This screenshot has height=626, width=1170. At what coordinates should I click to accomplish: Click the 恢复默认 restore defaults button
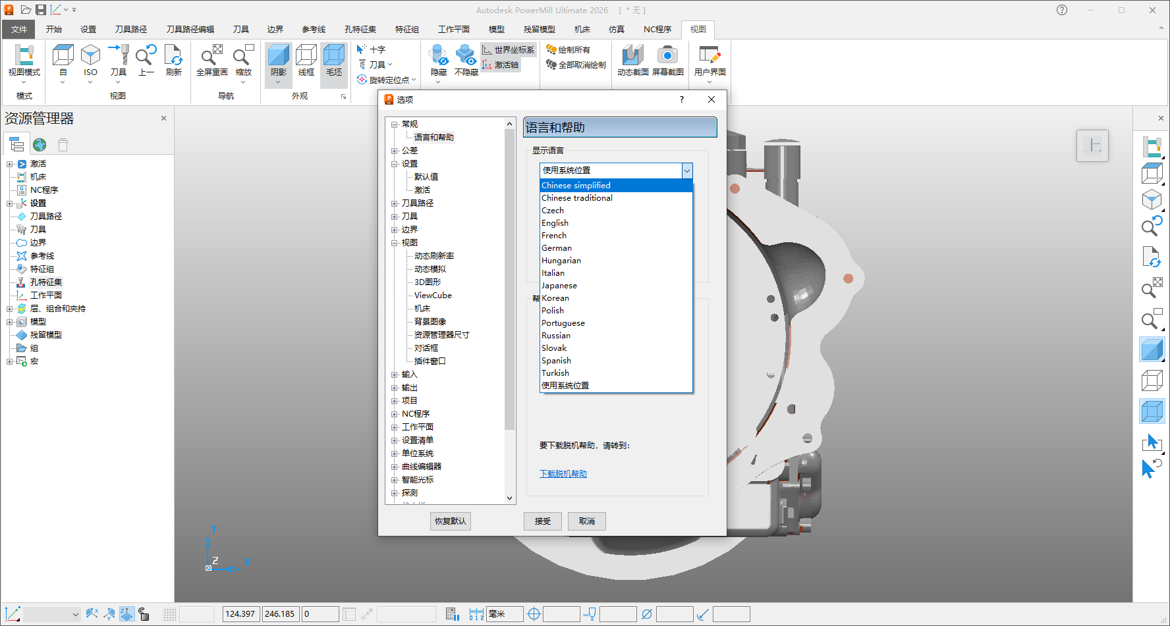(x=451, y=521)
